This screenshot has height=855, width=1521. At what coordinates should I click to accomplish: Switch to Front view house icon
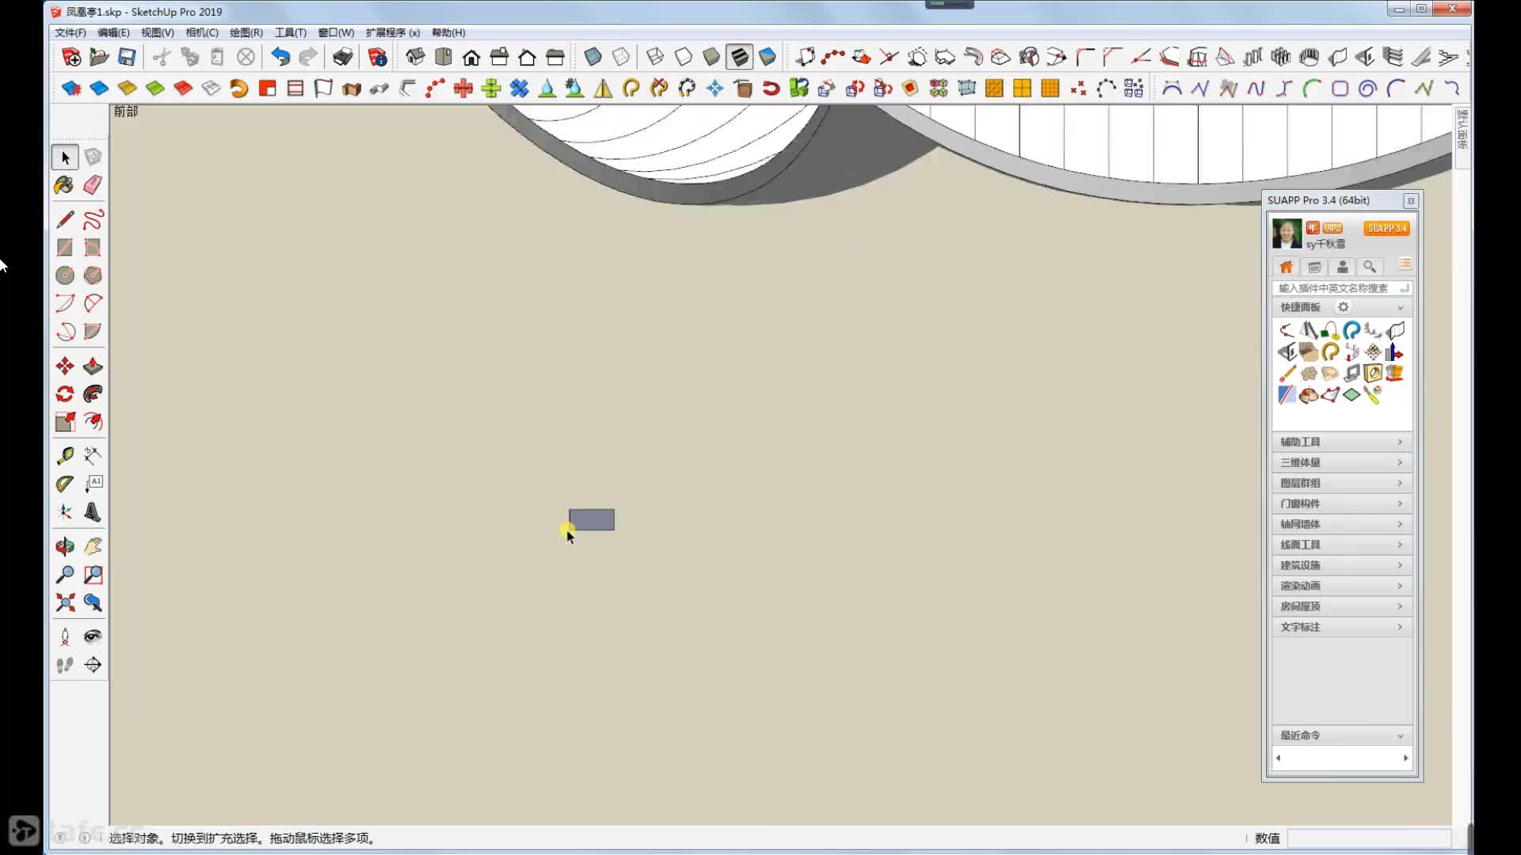click(471, 57)
